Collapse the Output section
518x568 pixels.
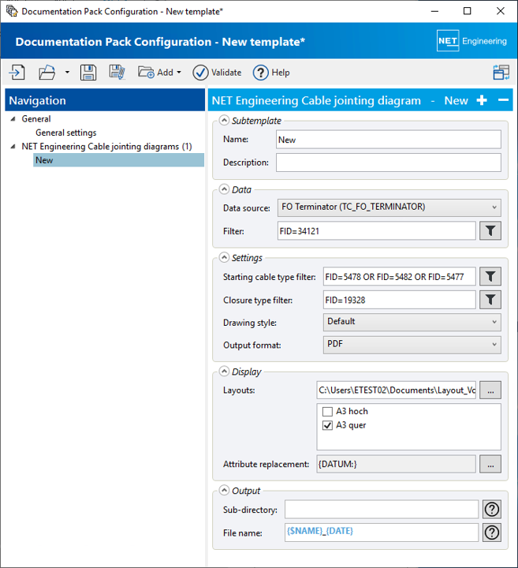coord(225,490)
